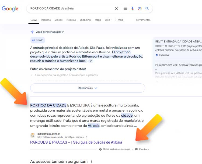Viewport: 202px width, 164px height.
Task: Click the highlighted PÓRTICO DA CIDADE text
Action: pyautogui.click(x=48, y=105)
